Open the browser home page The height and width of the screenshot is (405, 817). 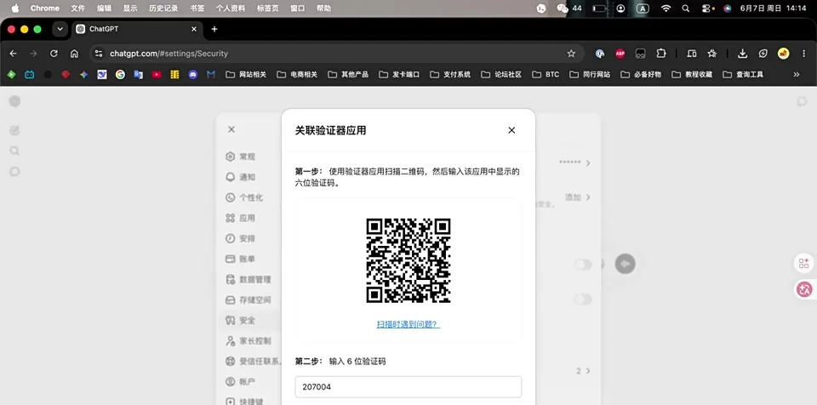point(74,54)
